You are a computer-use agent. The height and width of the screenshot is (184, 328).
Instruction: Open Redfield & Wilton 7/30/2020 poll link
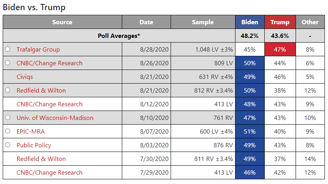click(41, 159)
